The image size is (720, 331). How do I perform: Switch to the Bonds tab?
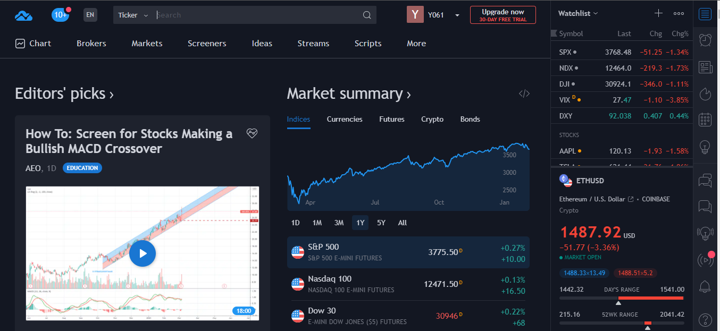point(470,119)
